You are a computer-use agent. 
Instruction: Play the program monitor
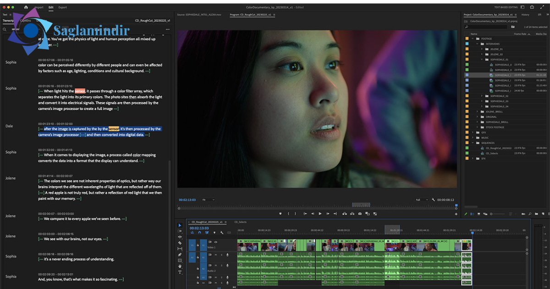pos(320,214)
